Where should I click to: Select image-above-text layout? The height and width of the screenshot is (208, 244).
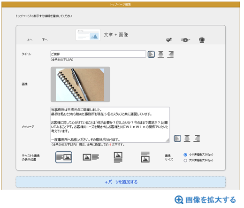pos(118,157)
